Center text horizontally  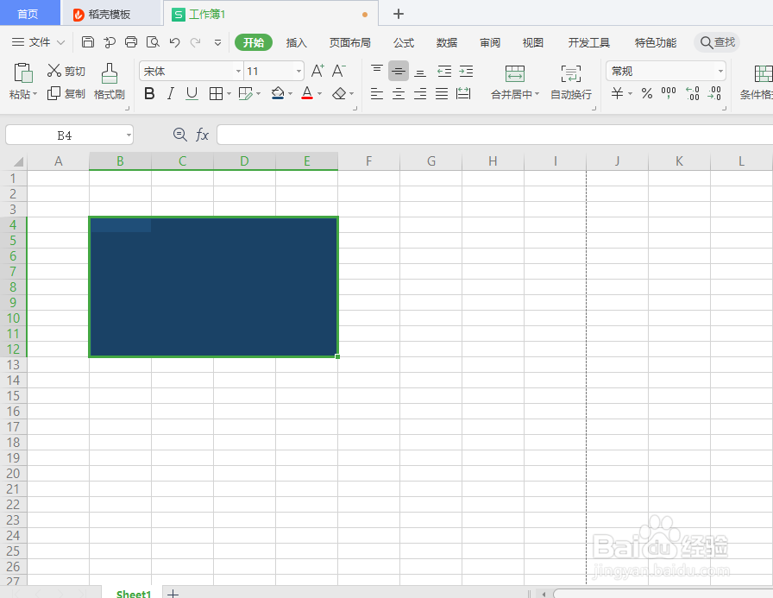click(x=399, y=93)
